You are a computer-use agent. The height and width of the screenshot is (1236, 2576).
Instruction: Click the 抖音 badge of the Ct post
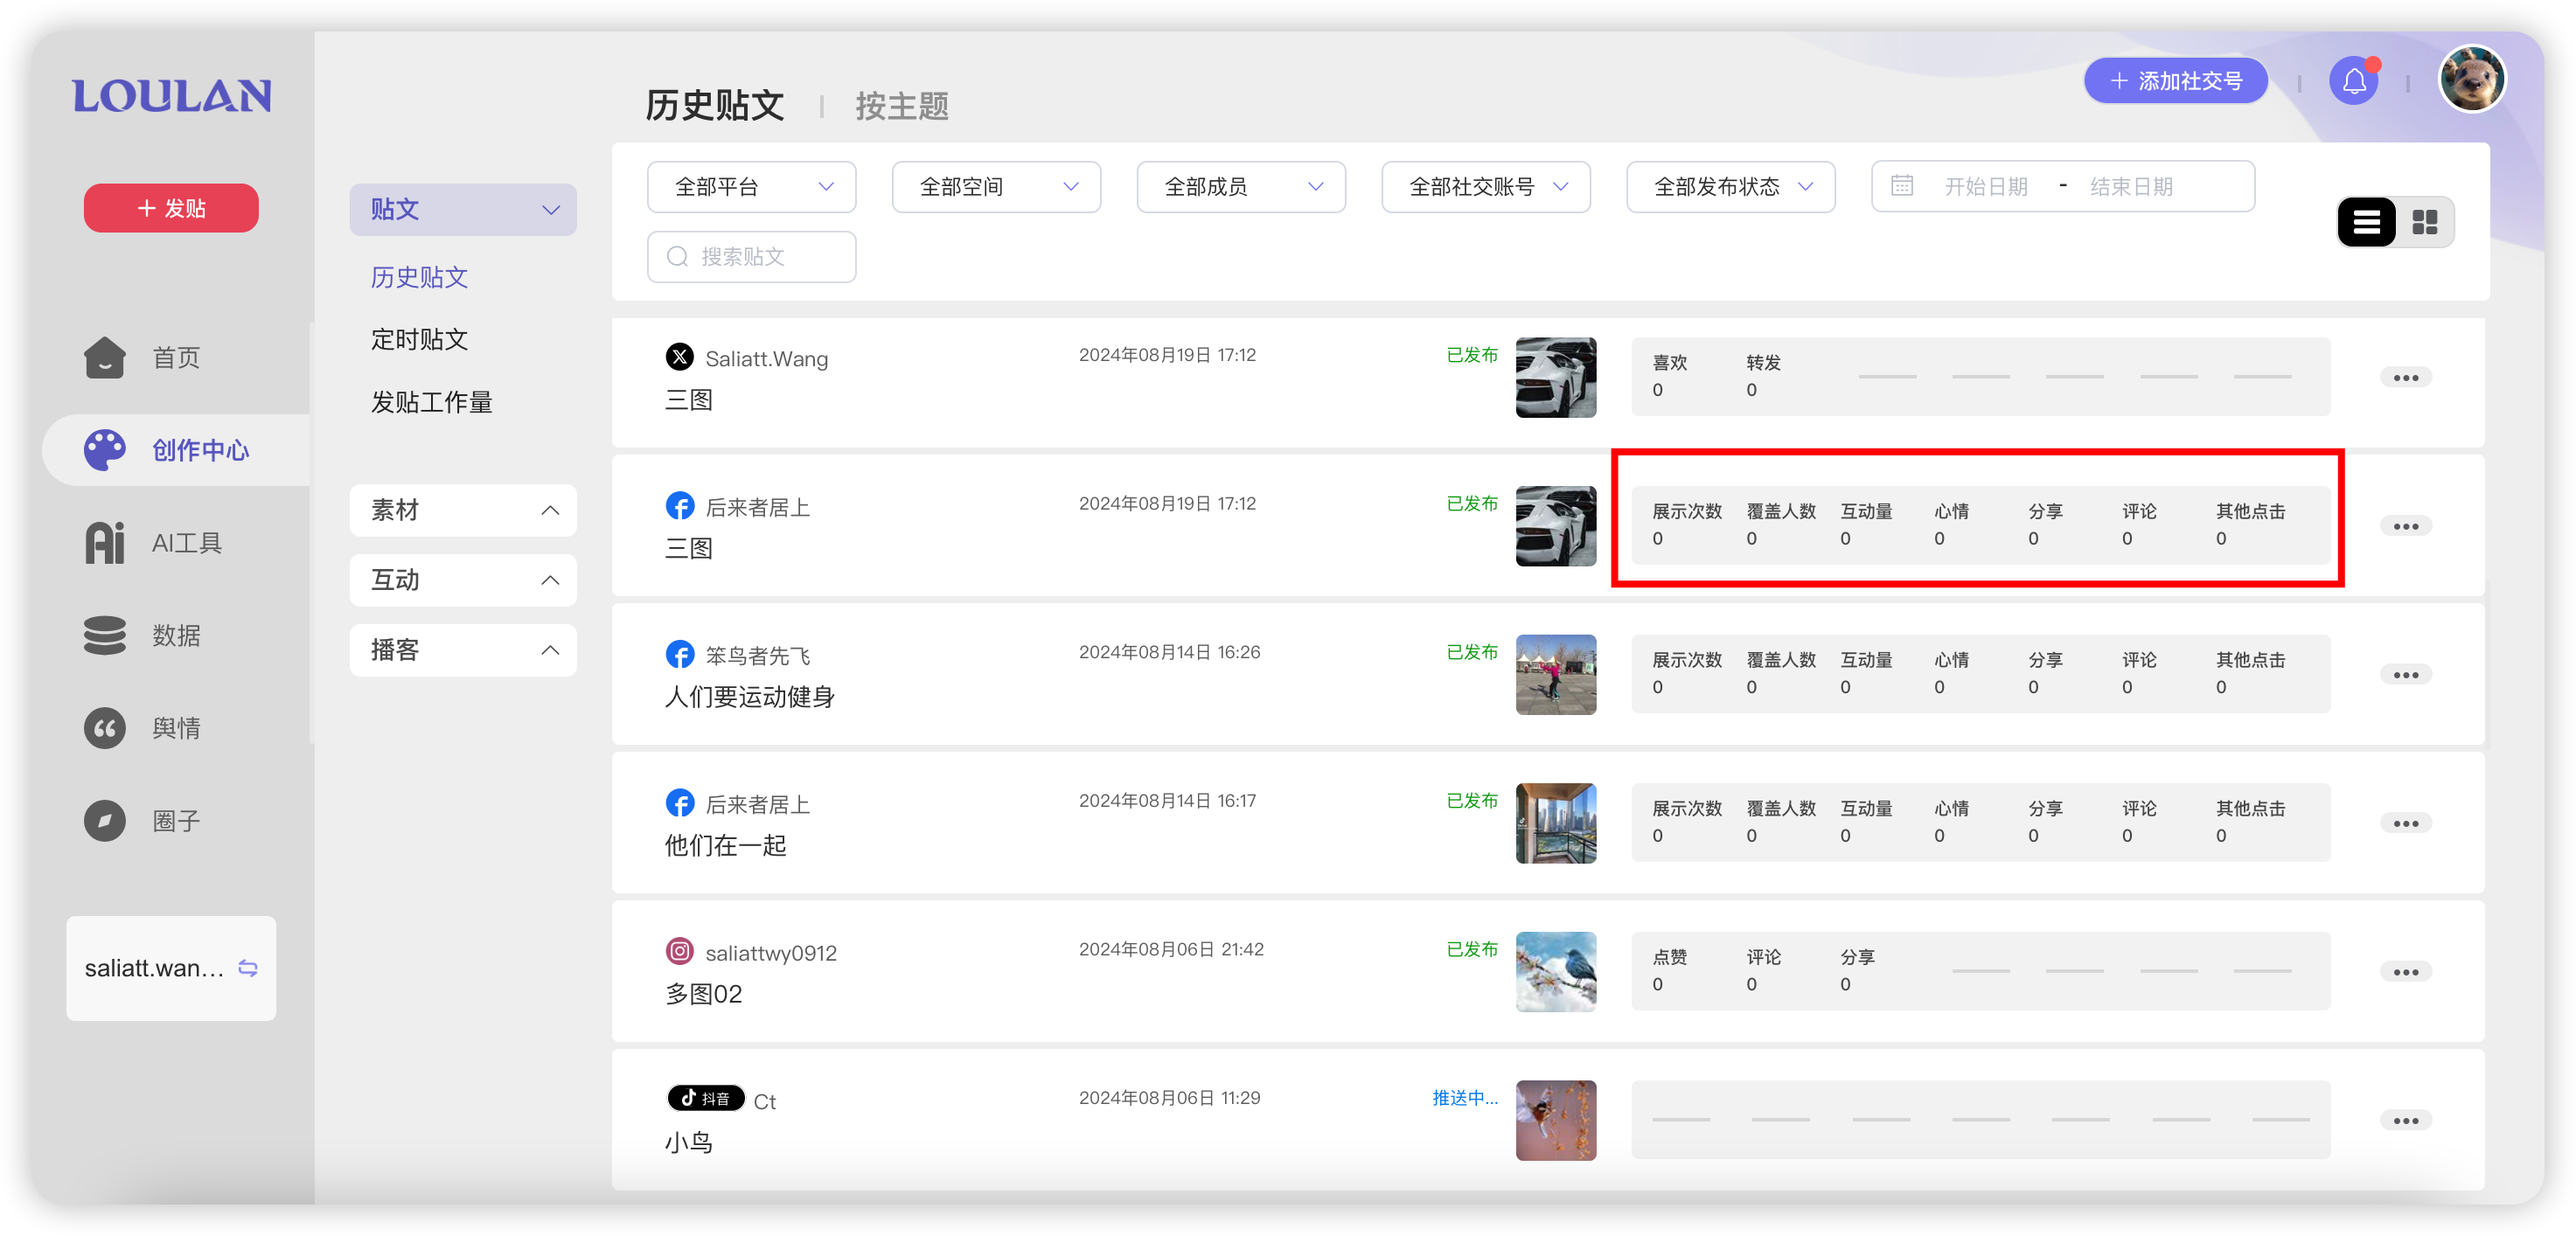(705, 1099)
